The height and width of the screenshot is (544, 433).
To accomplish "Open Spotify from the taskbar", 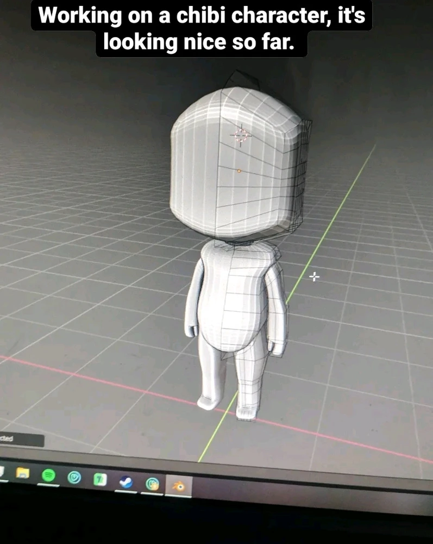I will pos(49,475).
